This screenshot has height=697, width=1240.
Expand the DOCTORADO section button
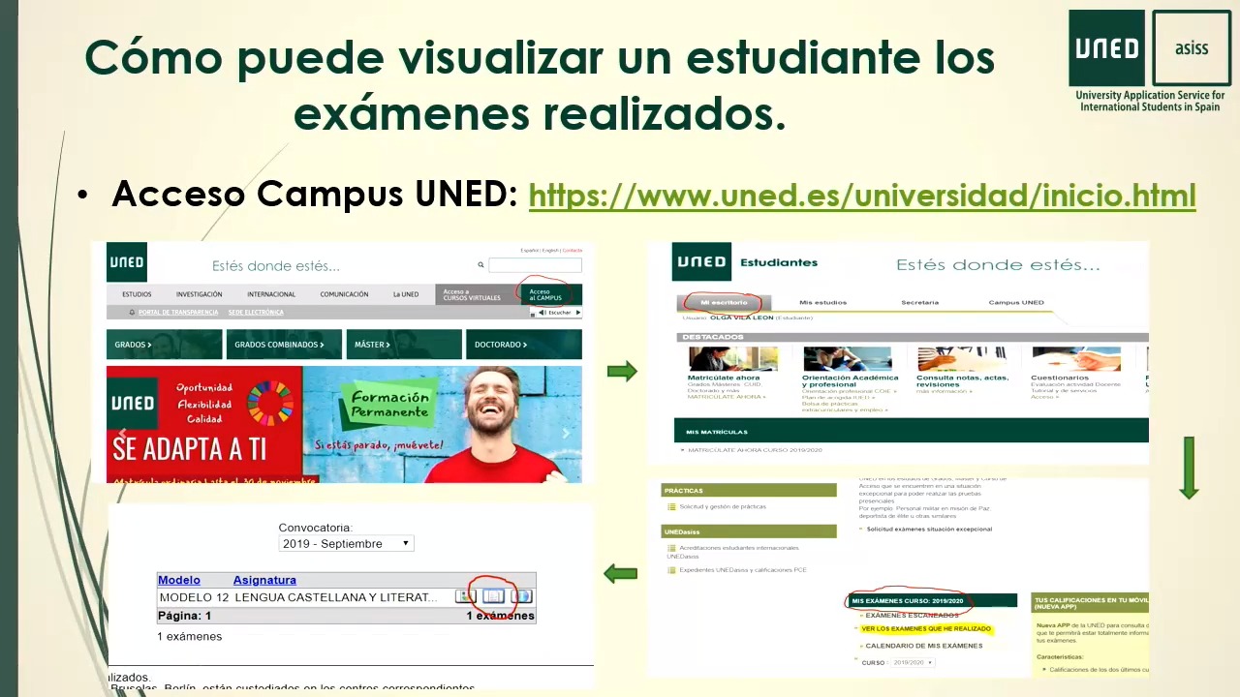click(524, 345)
